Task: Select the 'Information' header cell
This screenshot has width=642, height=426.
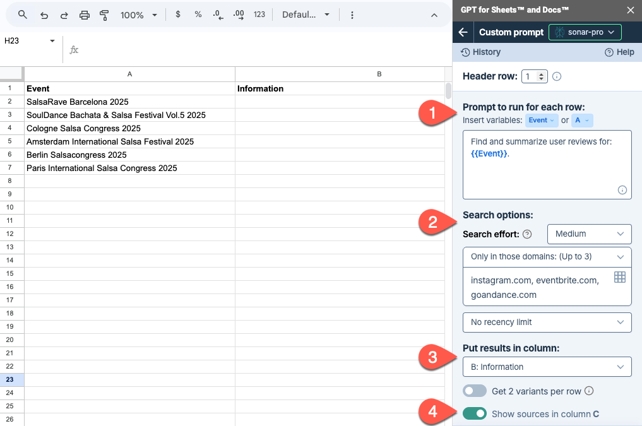Action: (x=340, y=88)
